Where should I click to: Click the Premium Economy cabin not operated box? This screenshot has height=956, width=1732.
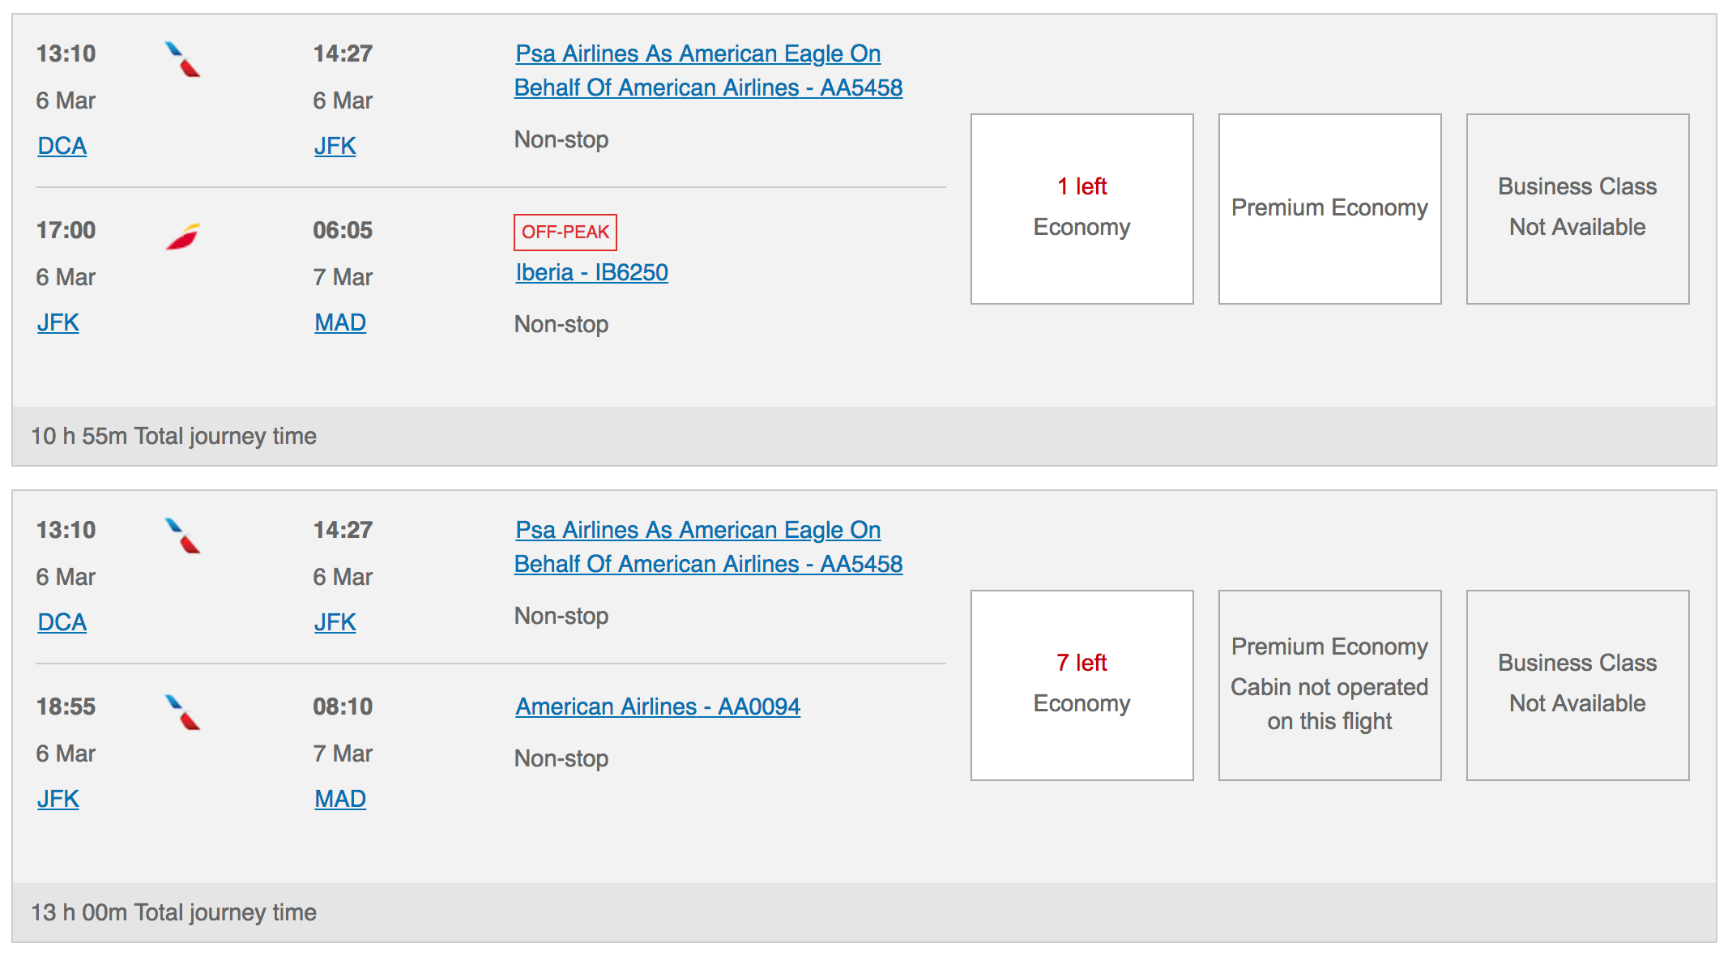coord(1329,685)
